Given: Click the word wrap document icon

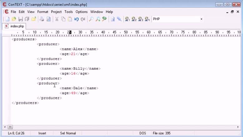Looking at the screenshot, I should [x=113, y=19].
